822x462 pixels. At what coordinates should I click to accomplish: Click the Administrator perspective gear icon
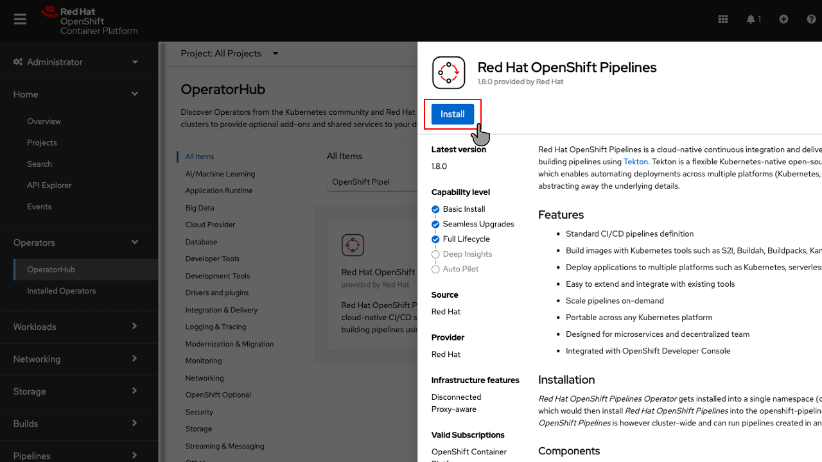(18, 62)
